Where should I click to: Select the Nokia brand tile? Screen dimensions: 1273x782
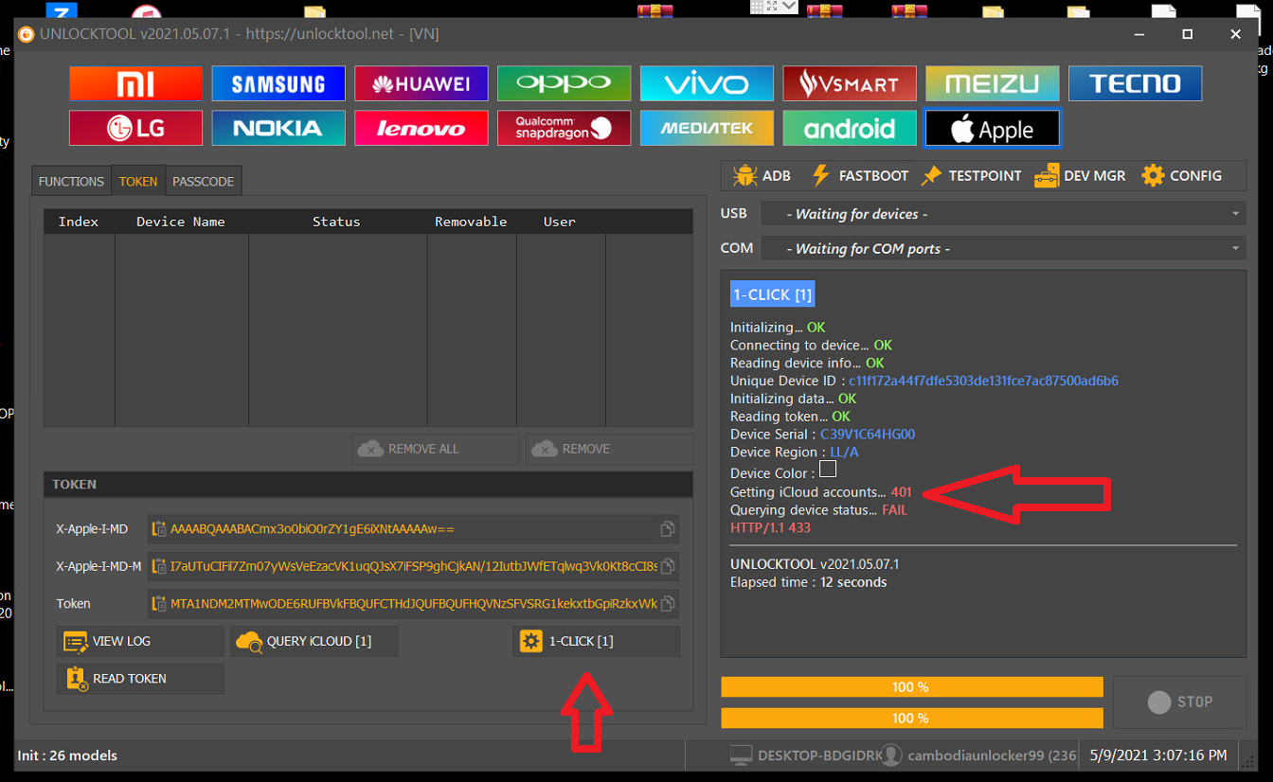(278, 128)
